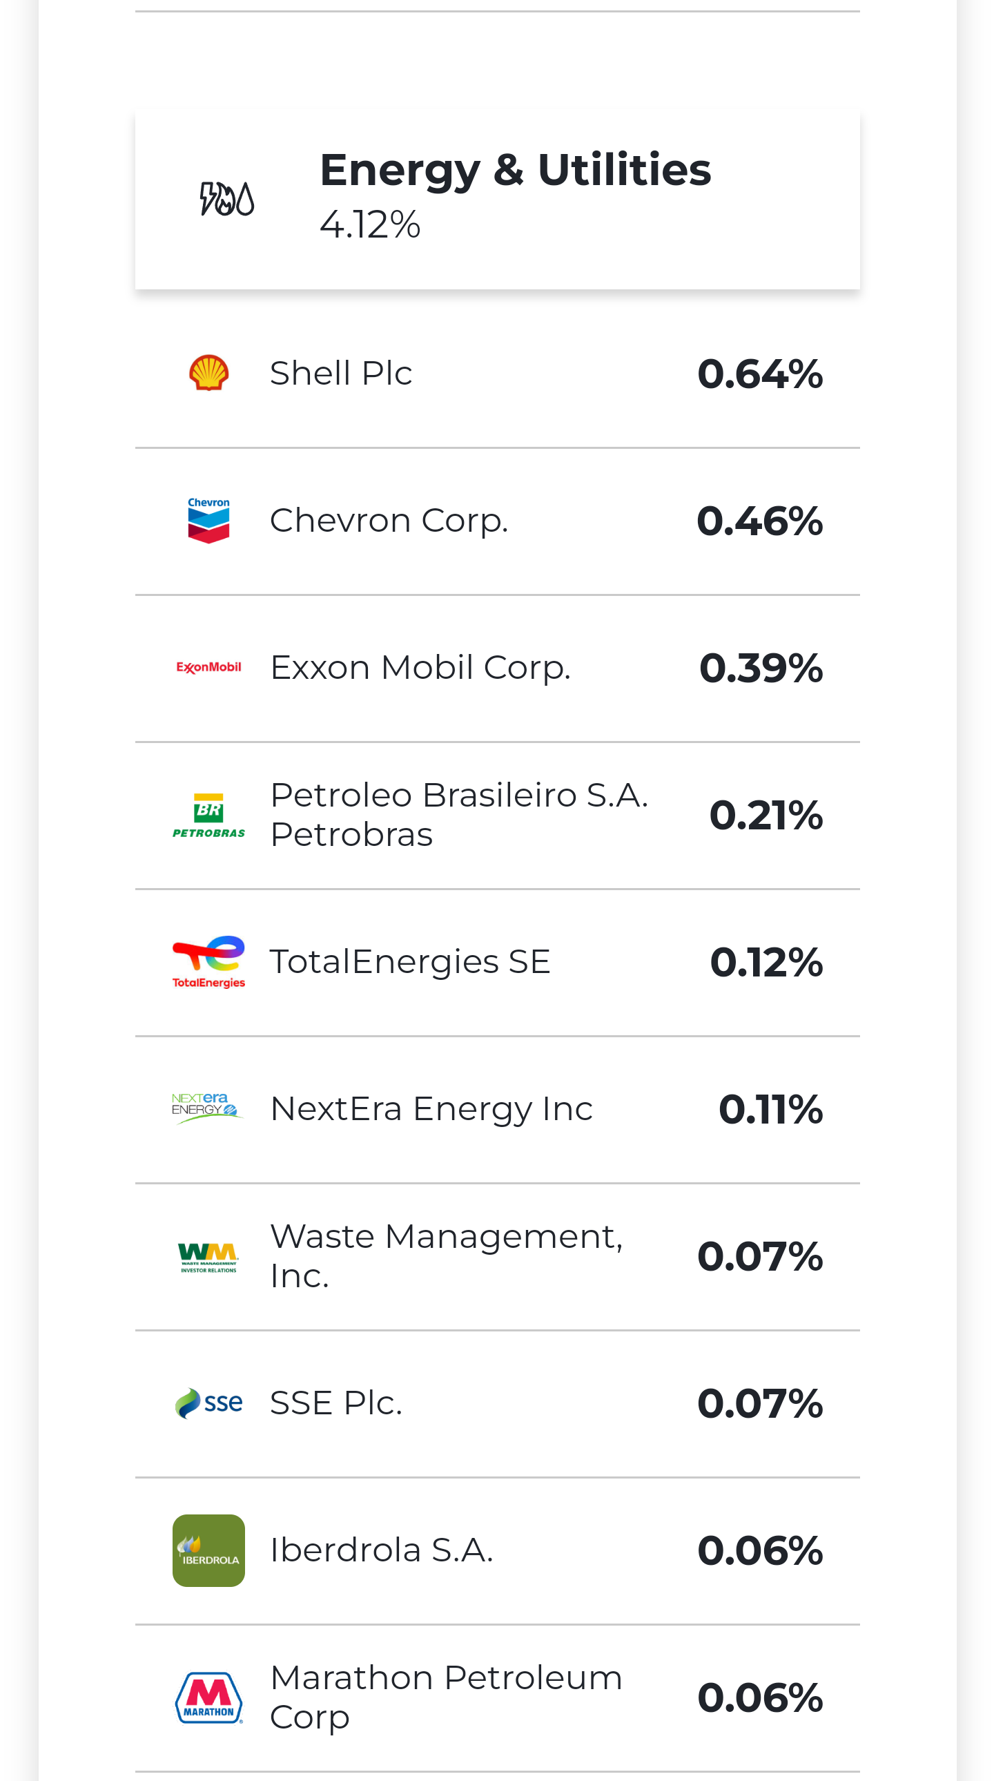Click the Energy & Utilities 4.12% figure
994x1781 pixels.
click(370, 224)
